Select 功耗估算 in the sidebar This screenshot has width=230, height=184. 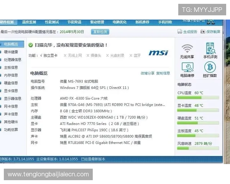(x=11, y=130)
